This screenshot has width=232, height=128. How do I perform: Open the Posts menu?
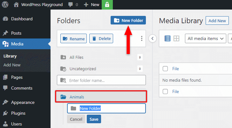pyautogui.click(x=16, y=33)
